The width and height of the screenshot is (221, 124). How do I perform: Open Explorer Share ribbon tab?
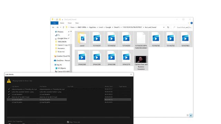pos(70,23)
